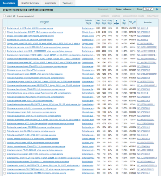The image size is (161, 176).
Task: Switch to the Taxonomy tab
Action: 67,3
